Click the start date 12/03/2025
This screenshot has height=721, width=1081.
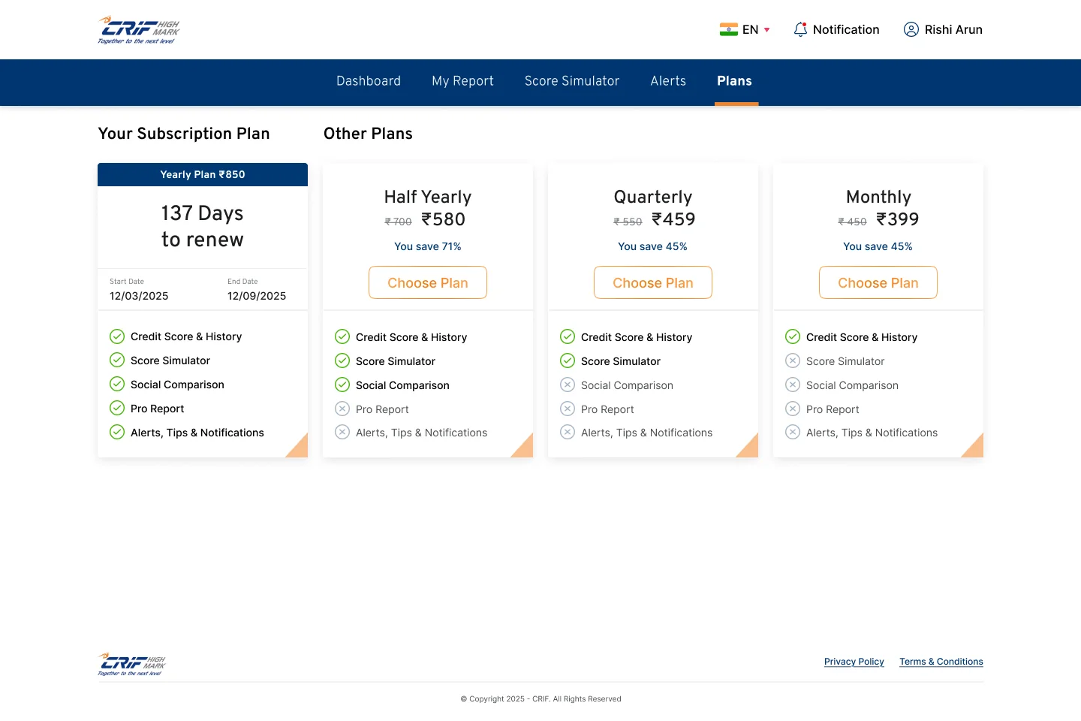[139, 296]
